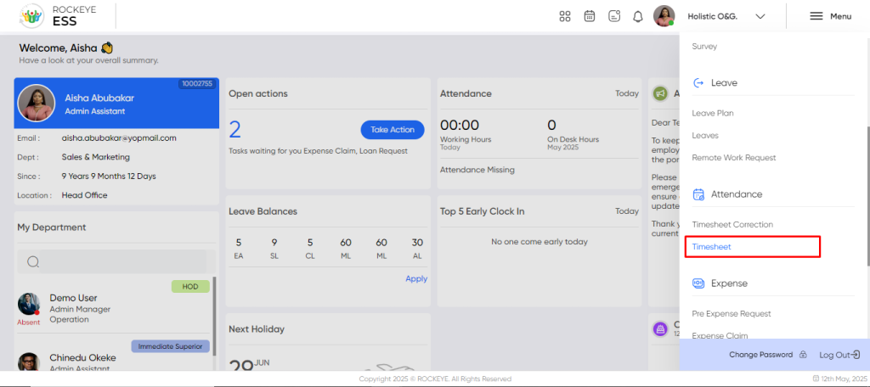This screenshot has height=387, width=870.
Task: Open Remote Work Request menu item
Action: click(x=734, y=158)
